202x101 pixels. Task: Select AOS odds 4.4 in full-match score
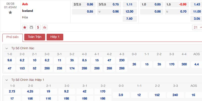197,64
